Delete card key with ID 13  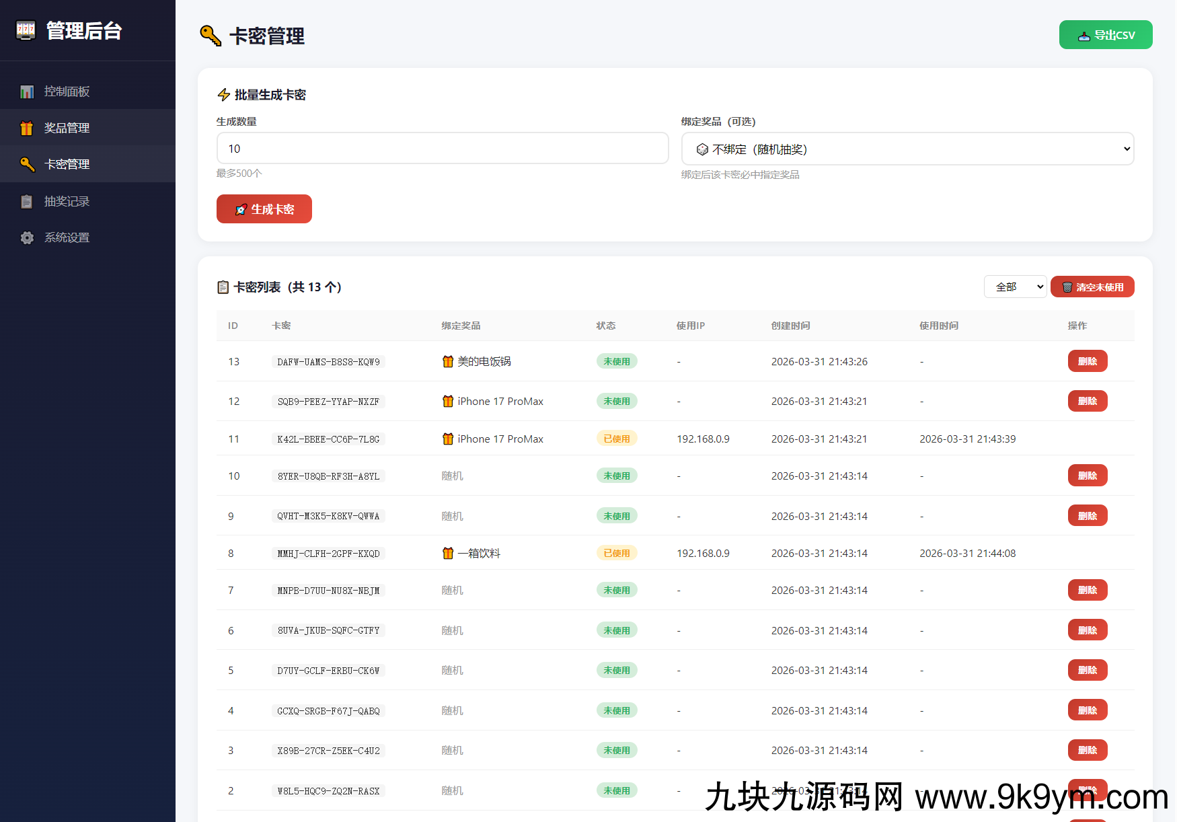coord(1087,361)
